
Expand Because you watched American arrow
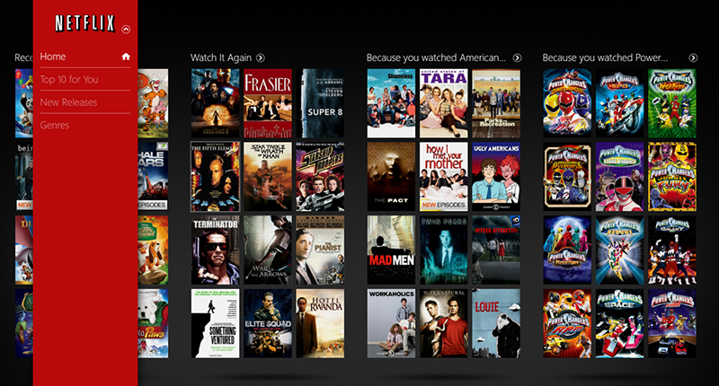click(x=518, y=57)
